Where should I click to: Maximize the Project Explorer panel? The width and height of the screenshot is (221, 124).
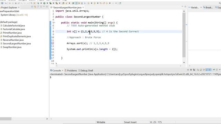[x=47, y=7]
